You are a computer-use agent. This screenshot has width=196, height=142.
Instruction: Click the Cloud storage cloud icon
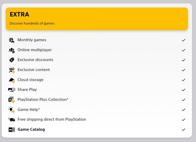12,80
